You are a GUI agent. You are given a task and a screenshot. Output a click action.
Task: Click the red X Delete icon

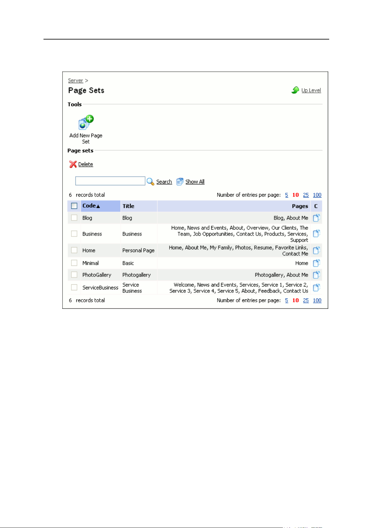tap(73, 164)
